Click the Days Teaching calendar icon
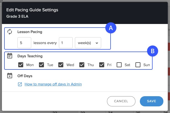 coord(10,56)
